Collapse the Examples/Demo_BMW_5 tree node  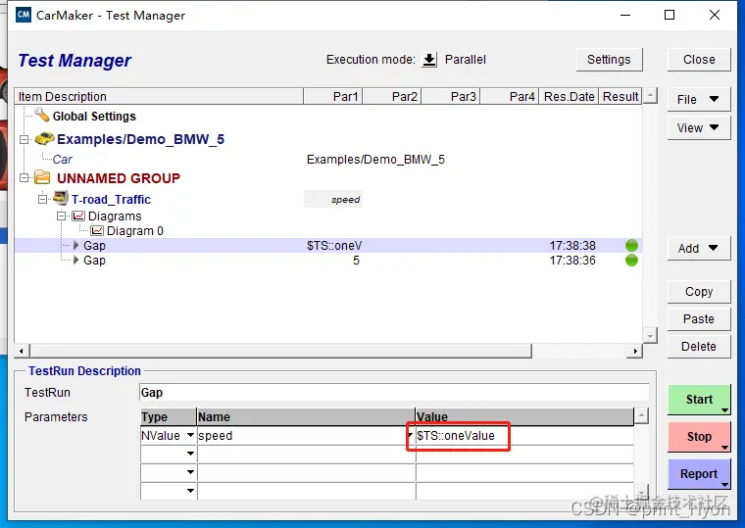(x=24, y=139)
